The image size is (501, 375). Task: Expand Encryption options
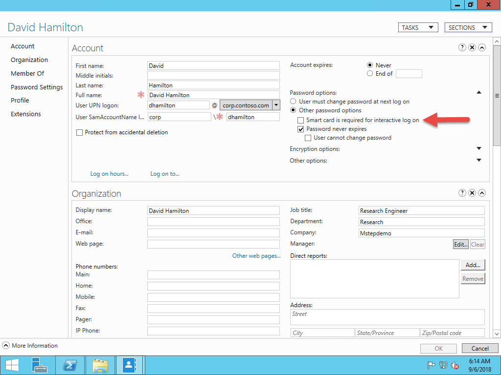pos(478,149)
